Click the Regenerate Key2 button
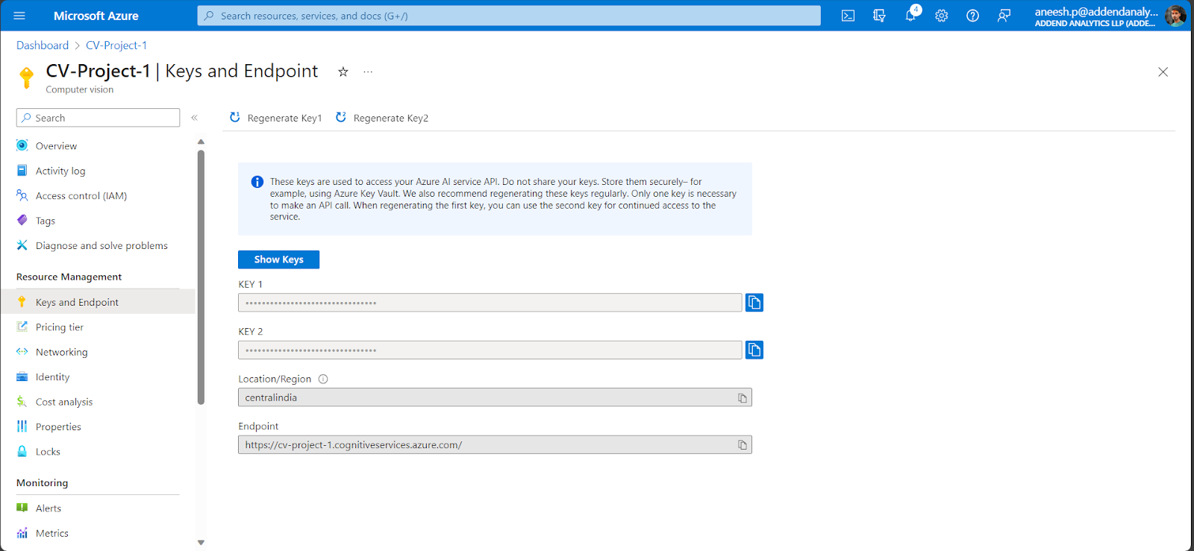1194x551 pixels. pyautogui.click(x=382, y=118)
